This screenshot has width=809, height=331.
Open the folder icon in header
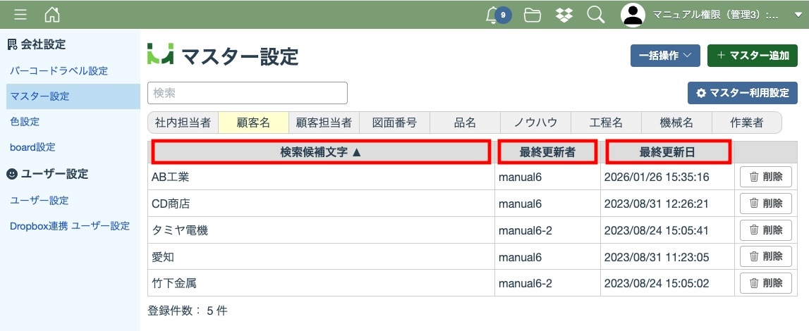click(533, 15)
